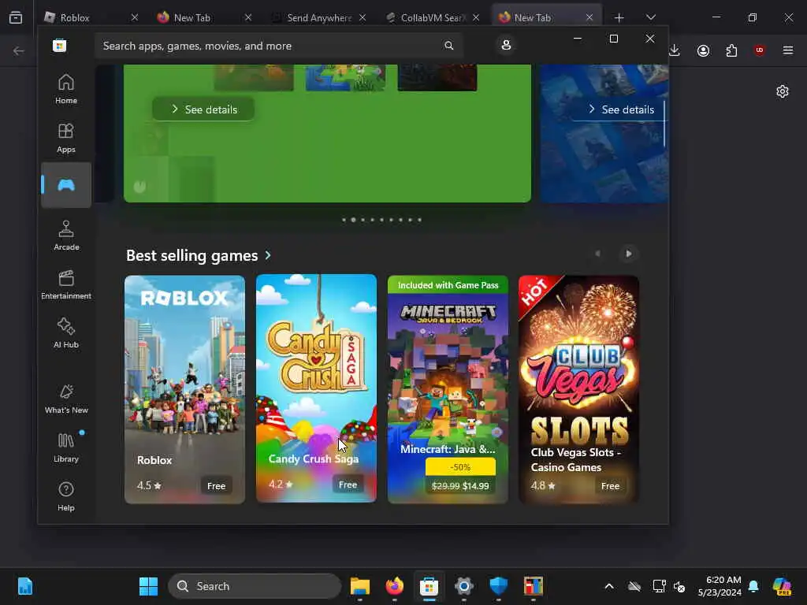Open Firefox downloads panel
The width and height of the screenshot is (807, 605).
(675, 50)
